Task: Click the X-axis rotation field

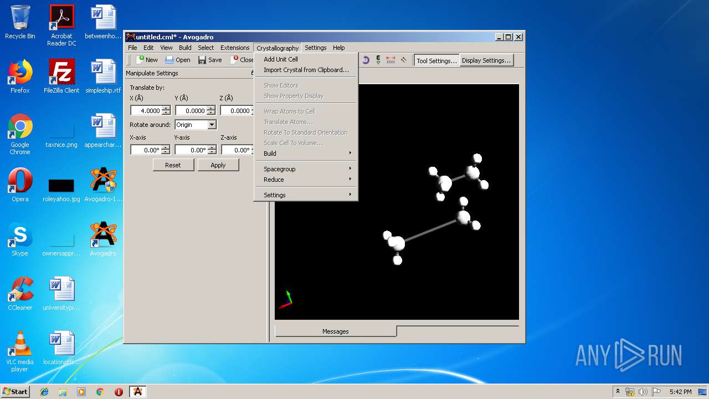Action: click(x=146, y=150)
